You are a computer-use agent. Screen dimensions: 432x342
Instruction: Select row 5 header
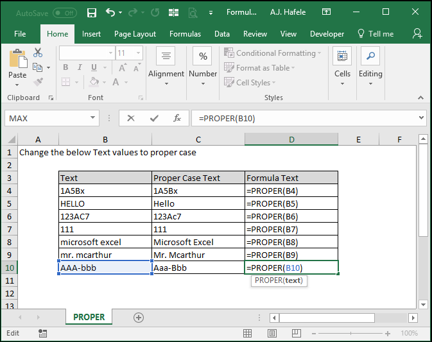[x=10, y=204]
